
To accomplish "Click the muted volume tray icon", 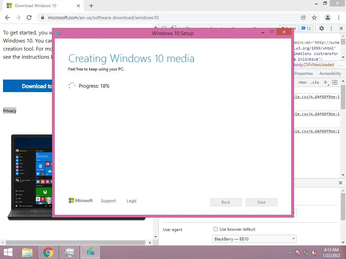I will [x=314, y=253].
